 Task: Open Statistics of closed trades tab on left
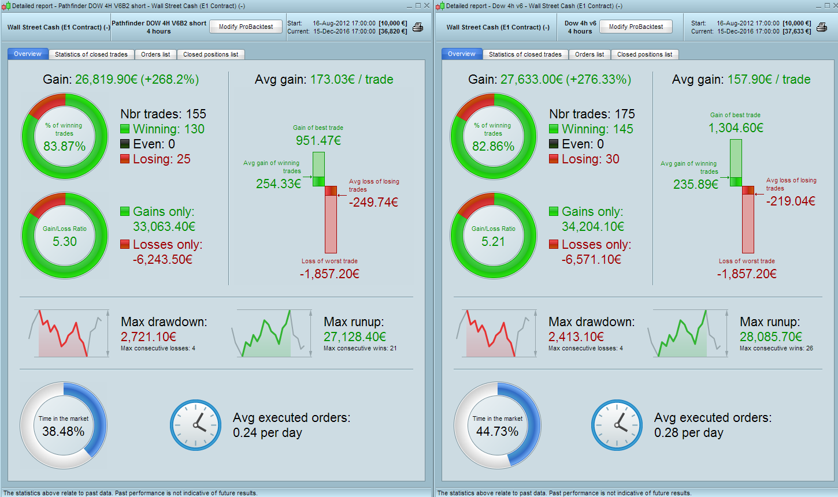pyautogui.click(x=91, y=54)
